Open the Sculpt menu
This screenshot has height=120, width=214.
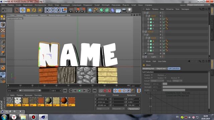coord(97,5)
